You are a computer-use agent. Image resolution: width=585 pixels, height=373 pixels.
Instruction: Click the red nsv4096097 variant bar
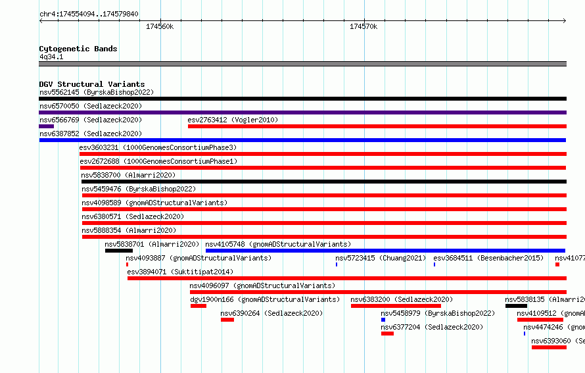pyautogui.click(x=379, y=292)
